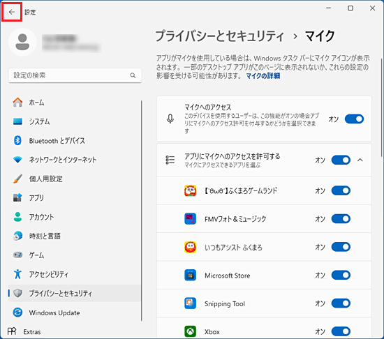Click マイクにアクセスできるアプリを選ぶ subtitle text
The height and width of the screenshot is (339, 384).
pos(222,165)
